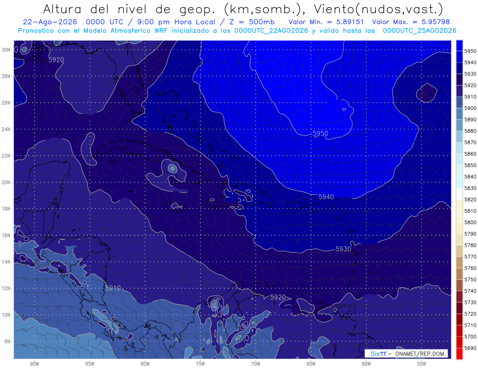Viewport: 478px width, 369px height.
Task: Click the 5780 colorbar scale label
Action: click(470, 245)
